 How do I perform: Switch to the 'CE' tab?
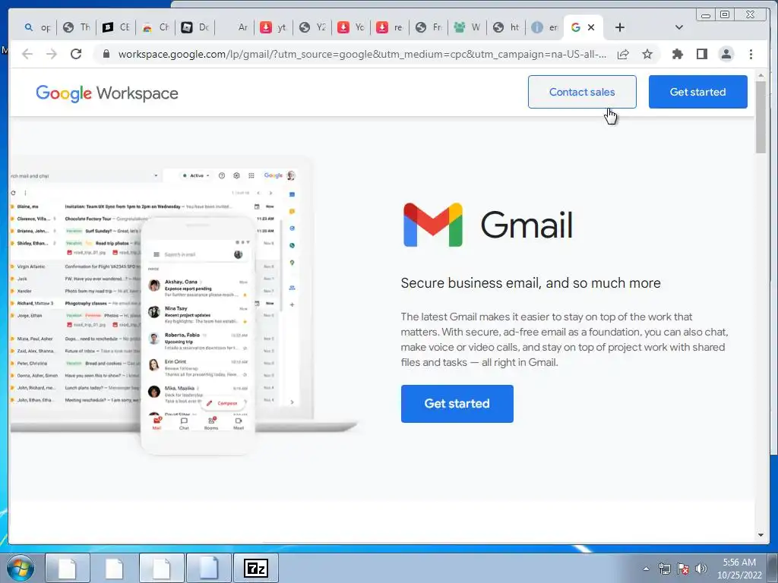click(115, 27)
